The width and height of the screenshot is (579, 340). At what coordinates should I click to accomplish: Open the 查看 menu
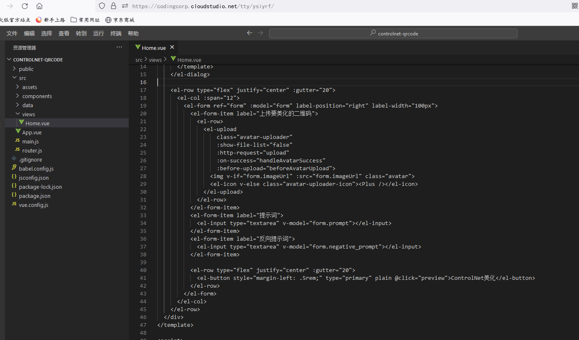[64, 33]
